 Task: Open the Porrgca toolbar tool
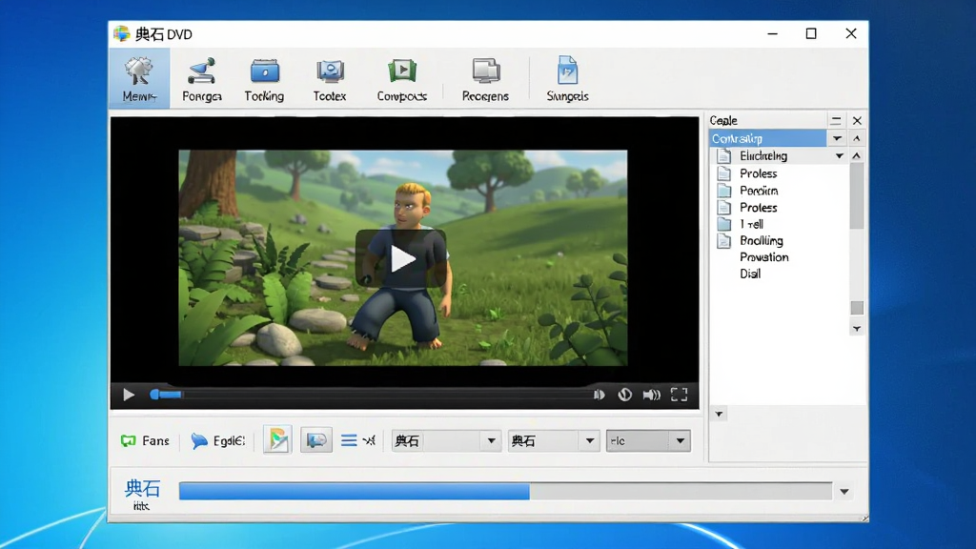point(202,79)
